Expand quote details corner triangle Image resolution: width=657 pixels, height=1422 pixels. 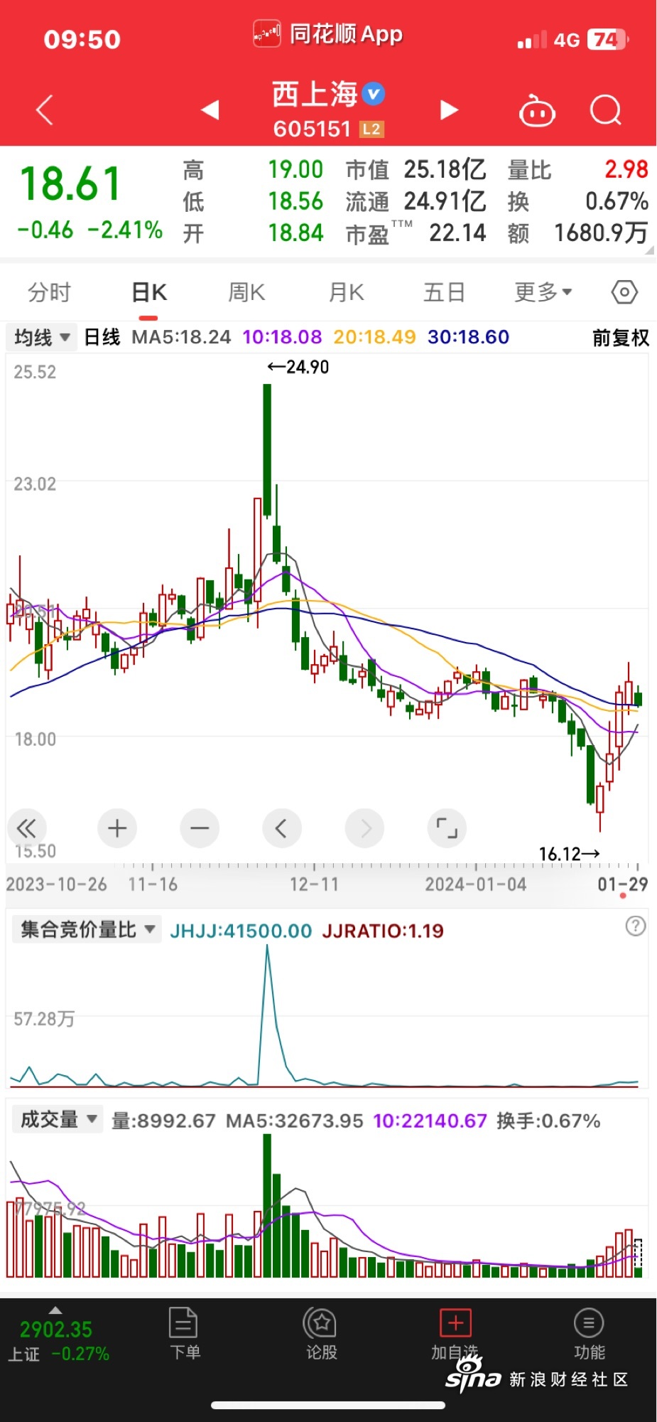(x=648, y=250)
